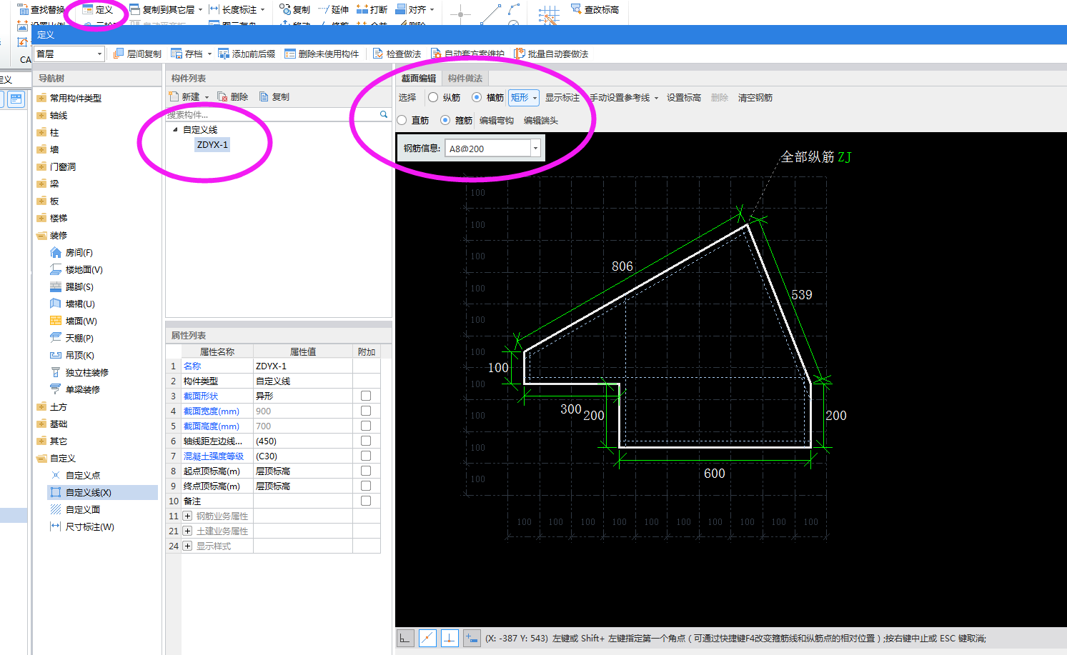Switch to the 构件做法 tab

tap(465, 78)
